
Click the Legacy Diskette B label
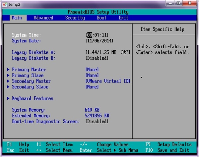pos(33,58)
